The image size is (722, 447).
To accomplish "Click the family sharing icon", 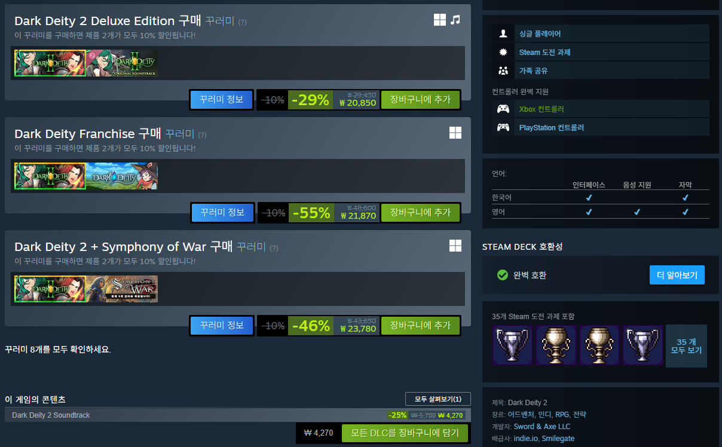I will click(503, 71).
